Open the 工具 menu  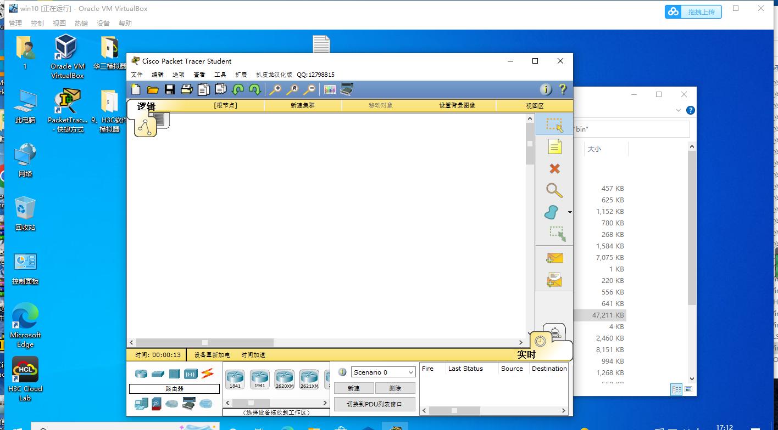(220, 75)
